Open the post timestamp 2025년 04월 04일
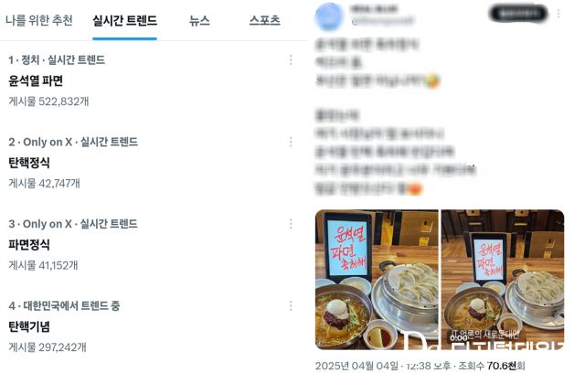Screen dimensions: 585x373 coord(356,366)
